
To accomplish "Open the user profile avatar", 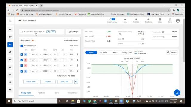I will coord(178,21).
